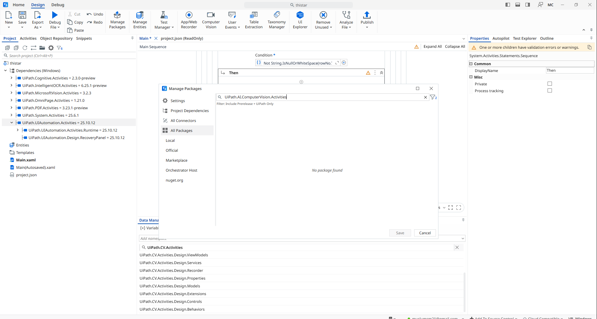Click the fit-to-screen icon in designer
Viewport: 597px width, 319px height.
451,208
